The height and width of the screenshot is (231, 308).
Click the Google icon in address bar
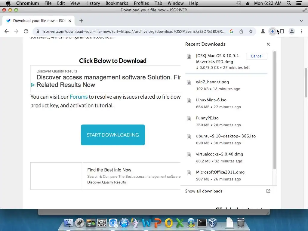pos(232,31)
